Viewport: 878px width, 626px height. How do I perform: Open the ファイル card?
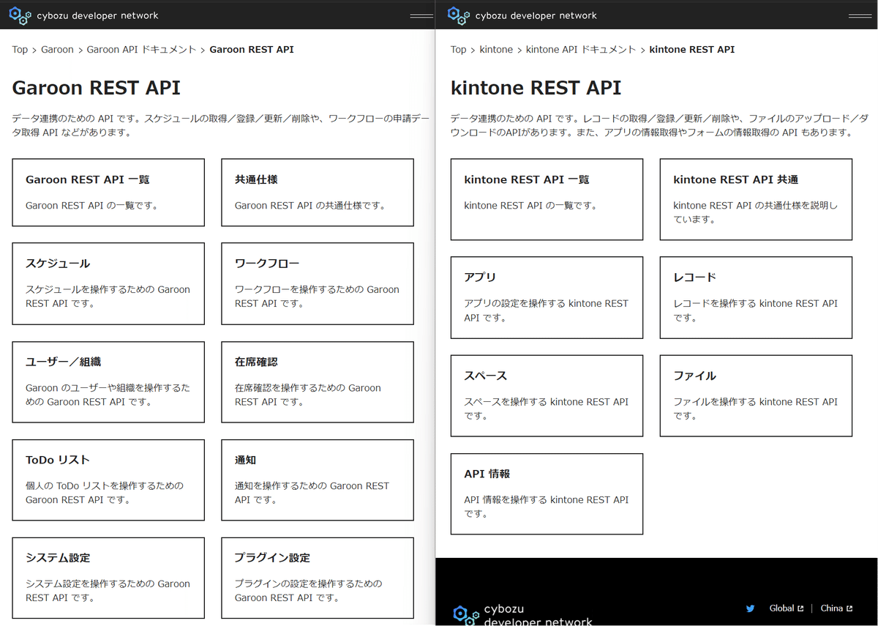(x=756, y=396)
